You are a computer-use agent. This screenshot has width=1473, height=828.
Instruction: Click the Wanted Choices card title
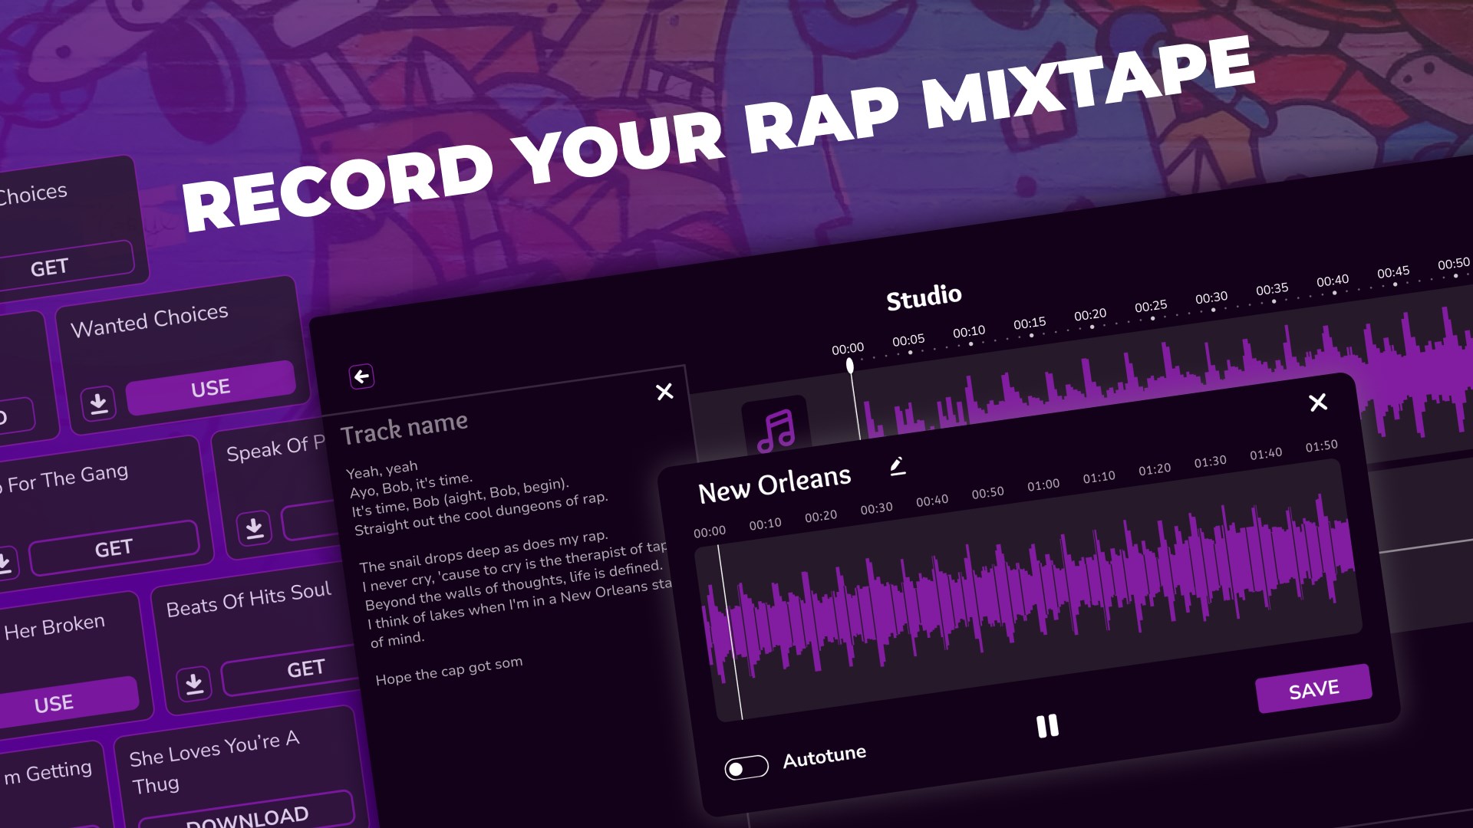[x=150, y=320]
